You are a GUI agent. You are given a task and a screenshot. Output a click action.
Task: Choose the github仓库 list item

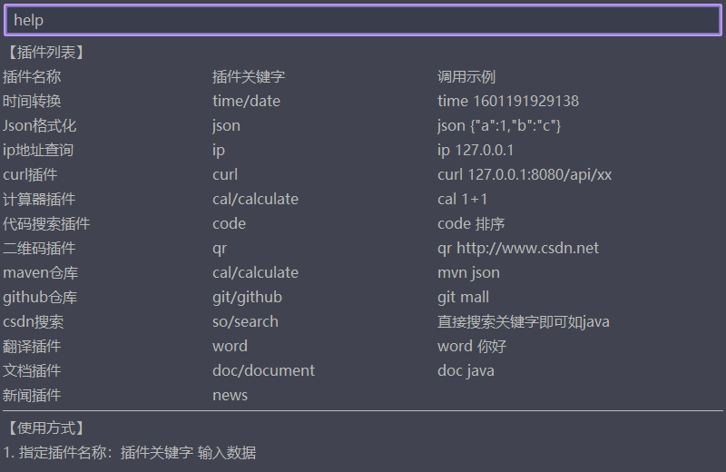tap(40, 298)
